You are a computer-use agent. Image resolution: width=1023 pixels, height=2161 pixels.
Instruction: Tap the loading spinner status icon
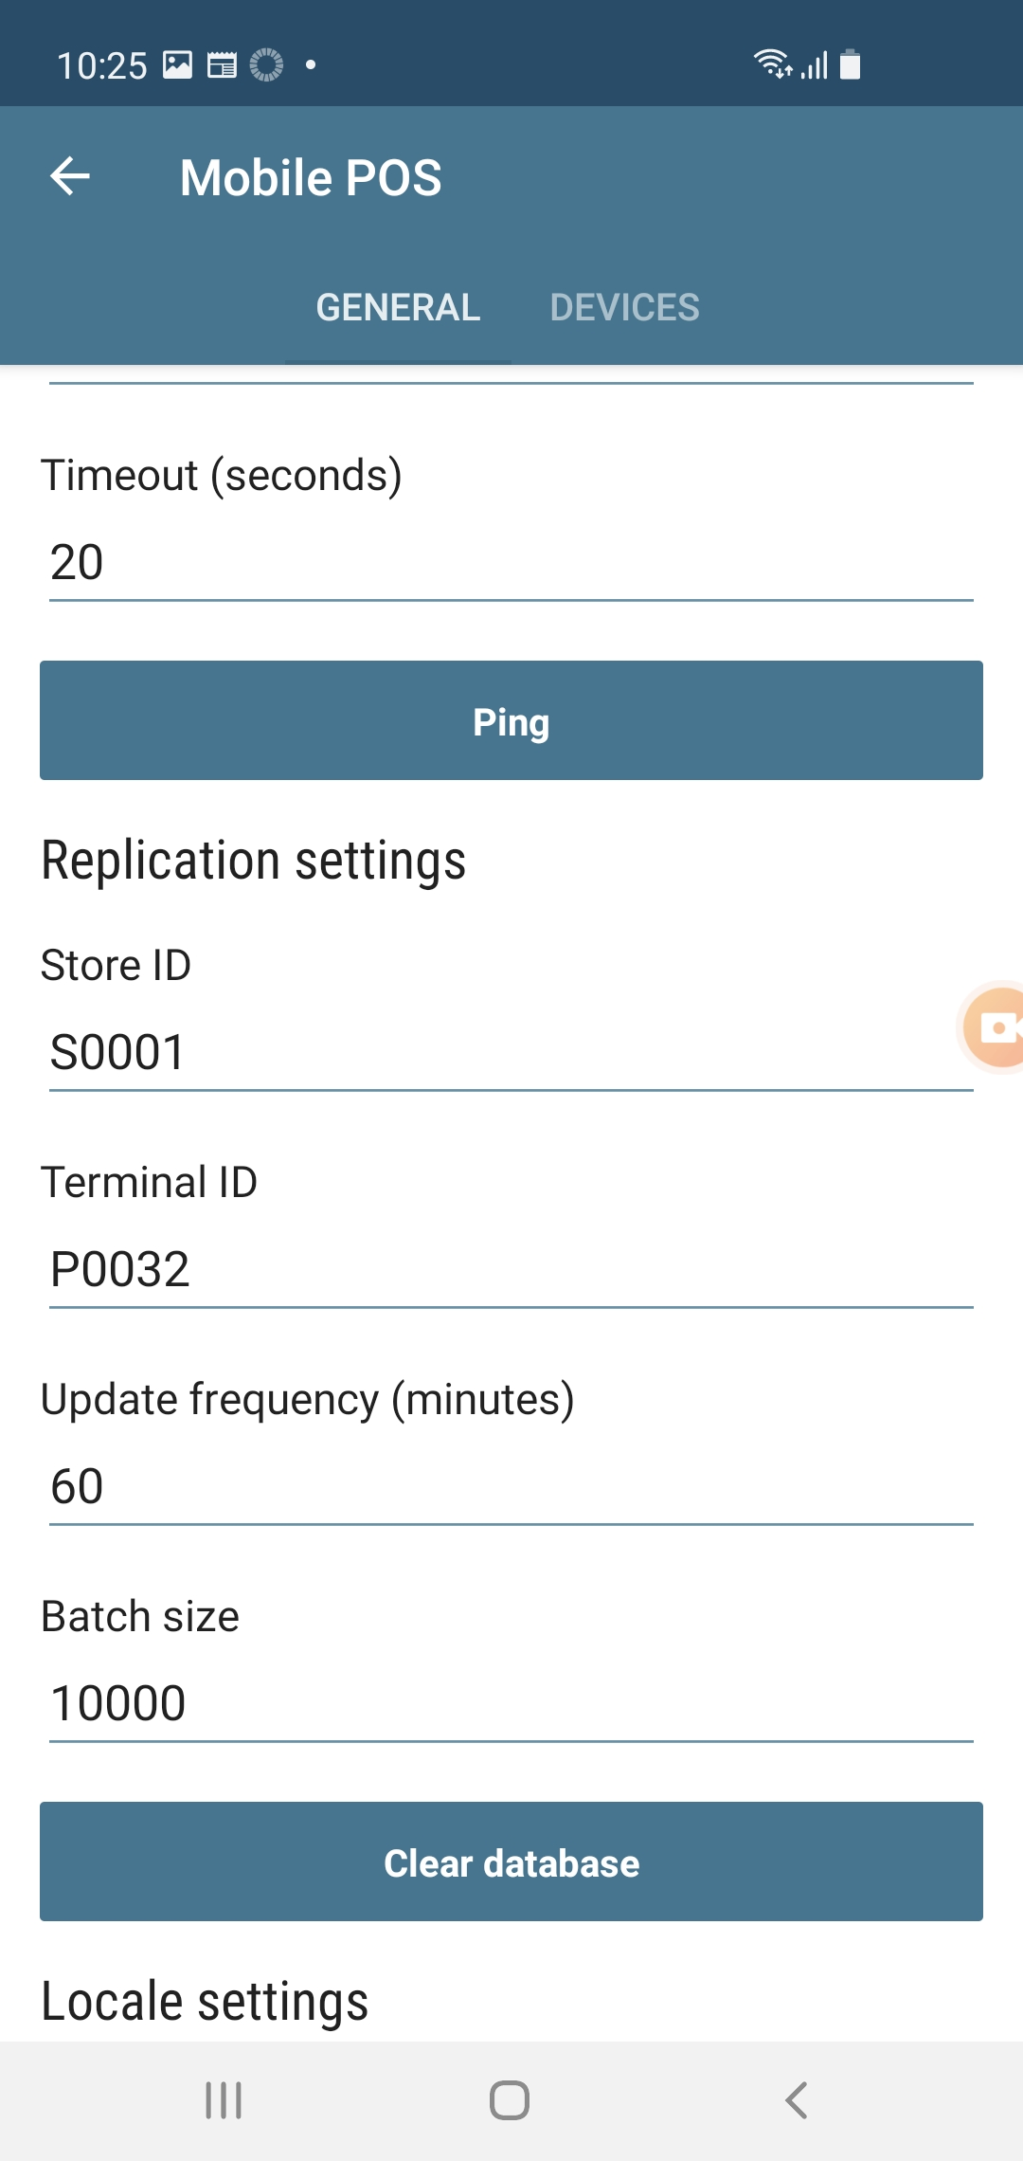tap(266, 64)
